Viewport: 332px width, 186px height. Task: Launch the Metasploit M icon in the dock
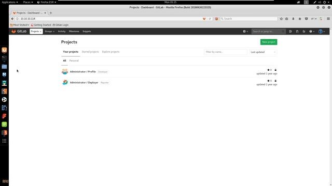tap(4, 74)
